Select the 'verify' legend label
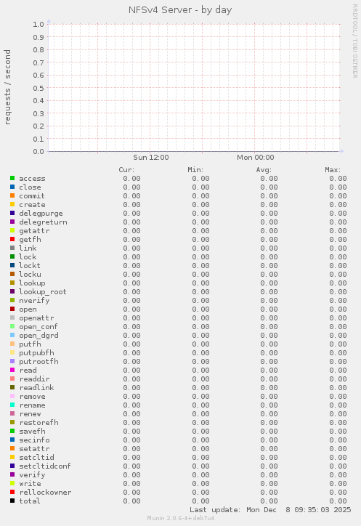 point(32,475)
